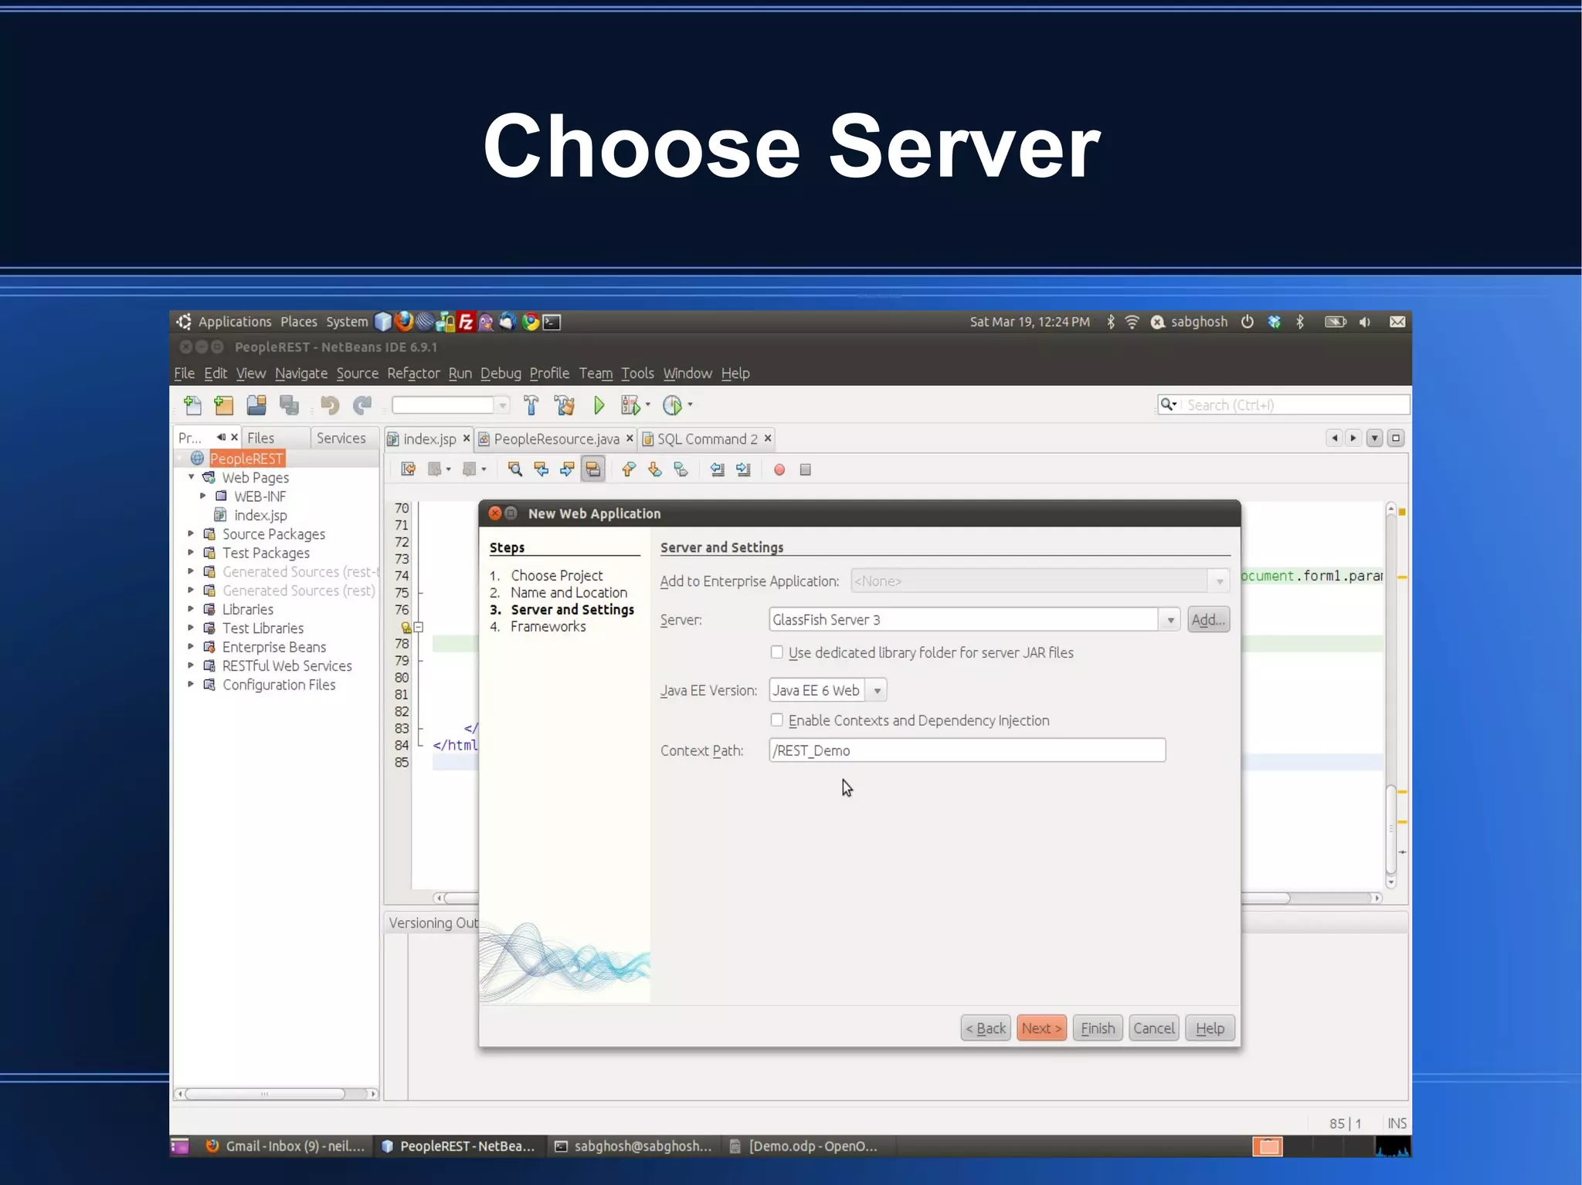This screenshot has height=1185, width=1582.
Task: Click the red Start Macro Recording icon
Action: 779,469
